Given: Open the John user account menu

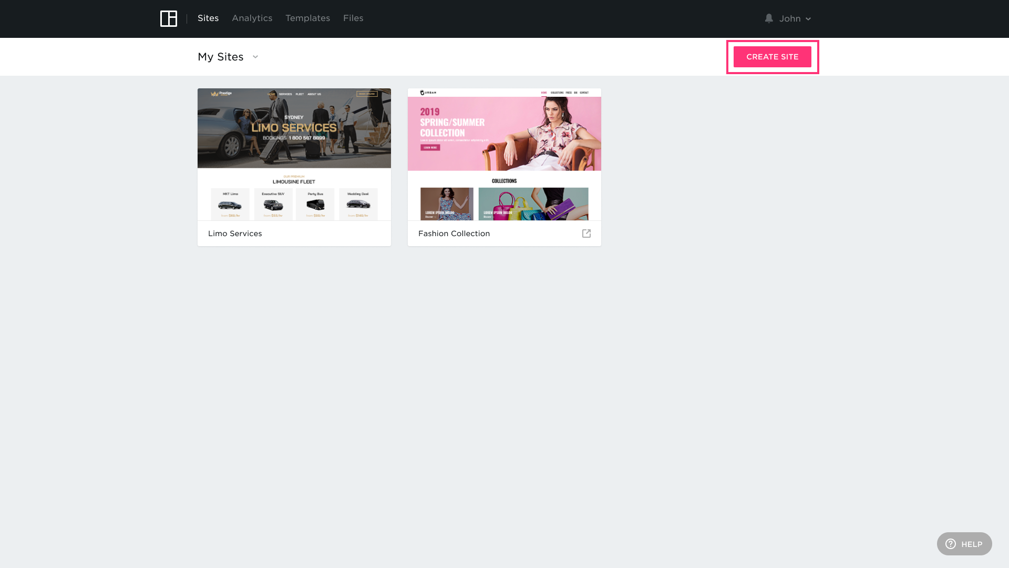Looking at the screenshot, I should click(x=790, y=18).
